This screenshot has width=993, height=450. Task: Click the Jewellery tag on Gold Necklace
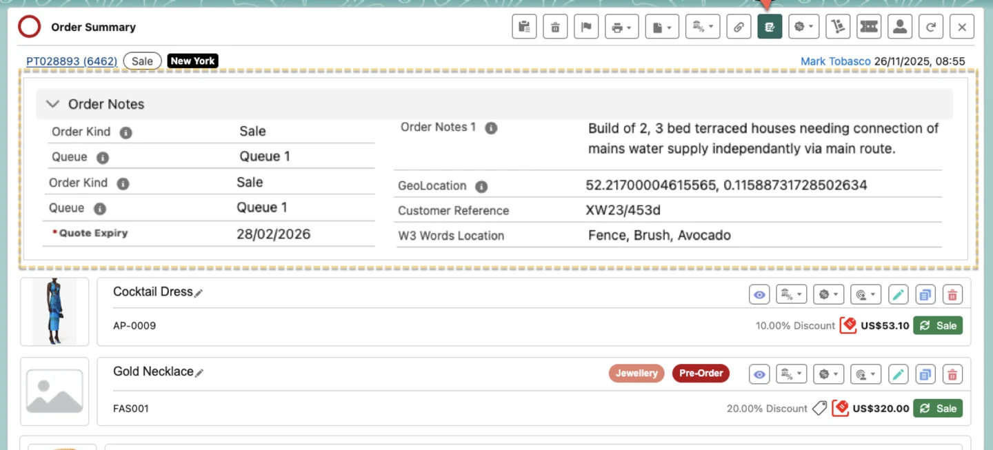click(x=636, y=374)
